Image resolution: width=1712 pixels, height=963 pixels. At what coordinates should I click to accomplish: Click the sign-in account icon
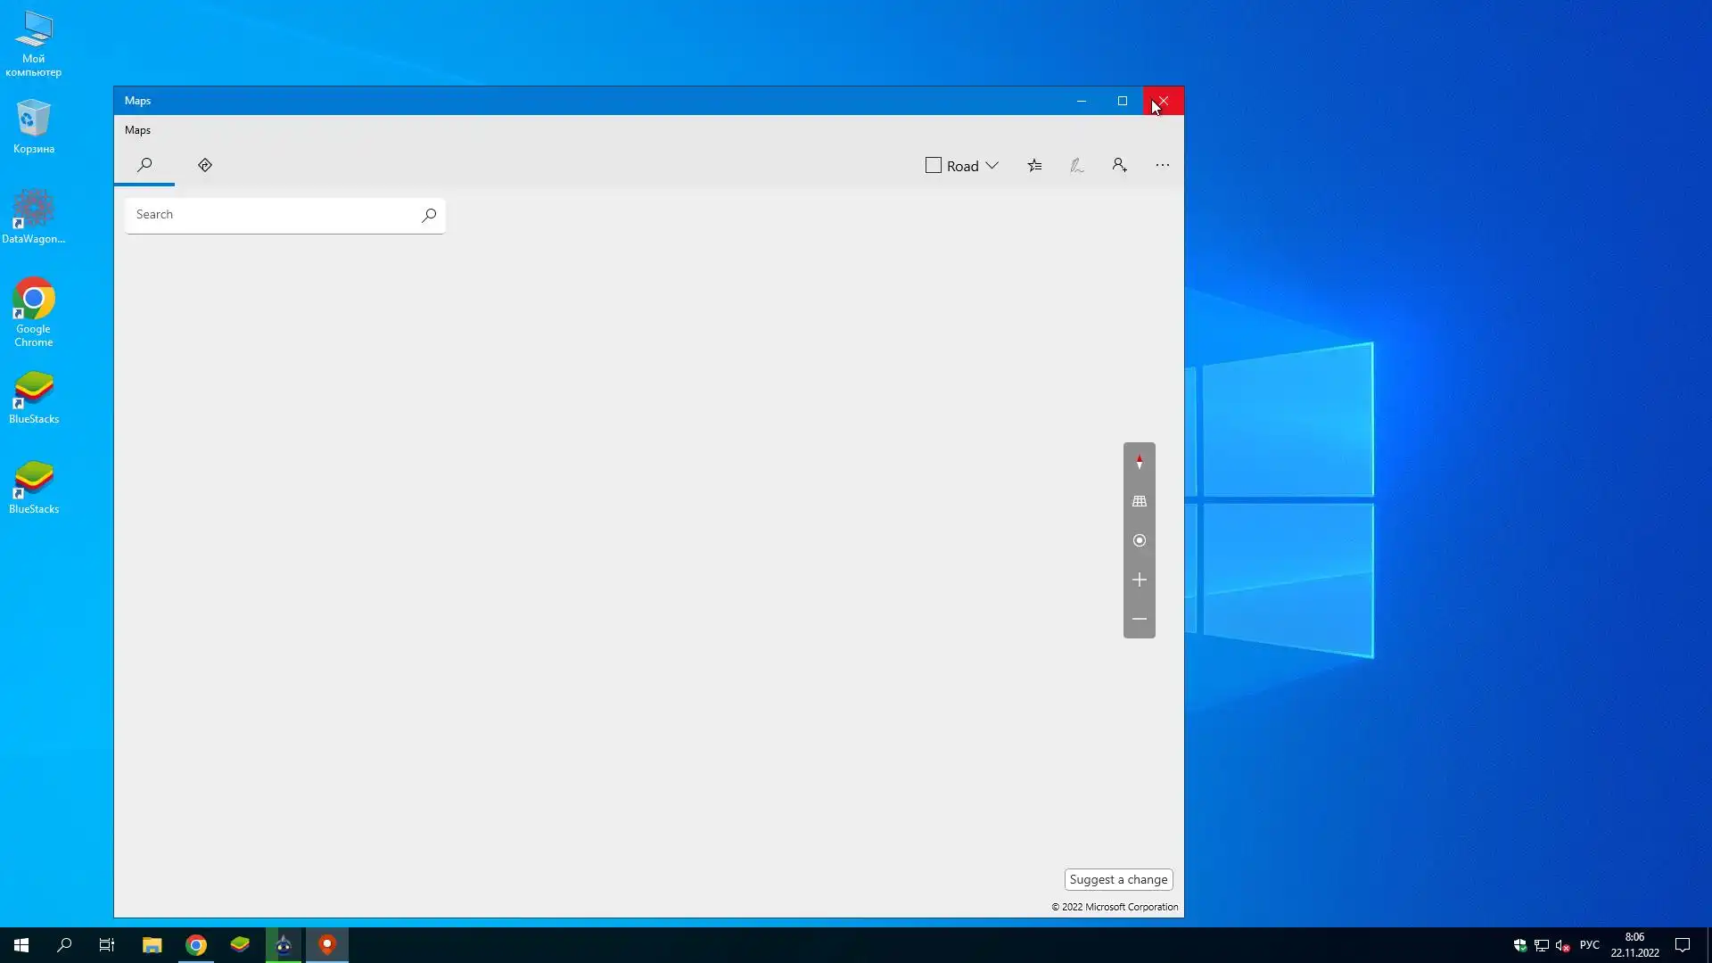[1120, 165]
